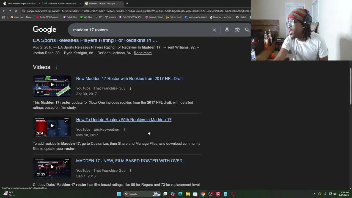Open the bookmarks bar apps grid icon

(3, 17)
